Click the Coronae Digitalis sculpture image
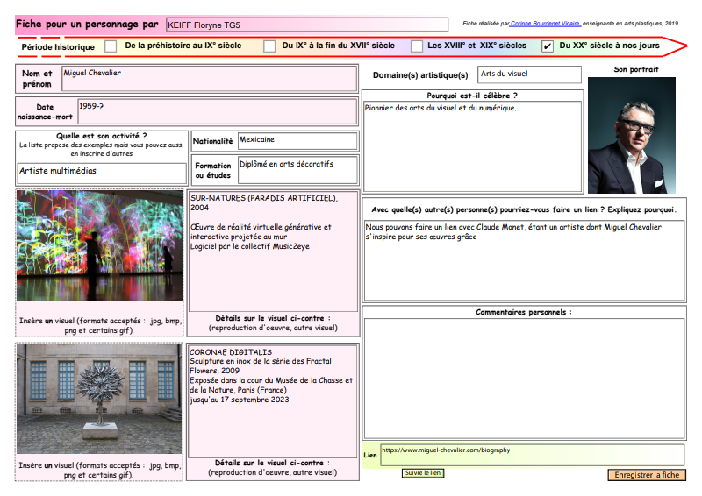Image resolution: width=702 pixels, height=496 pixels. [99, 398]
